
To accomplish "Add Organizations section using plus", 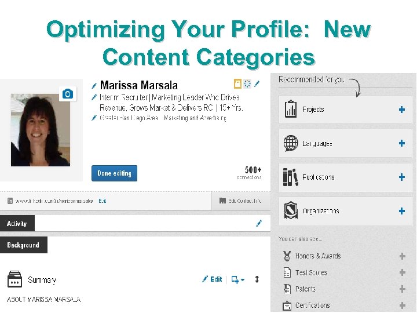I will 402,211.
